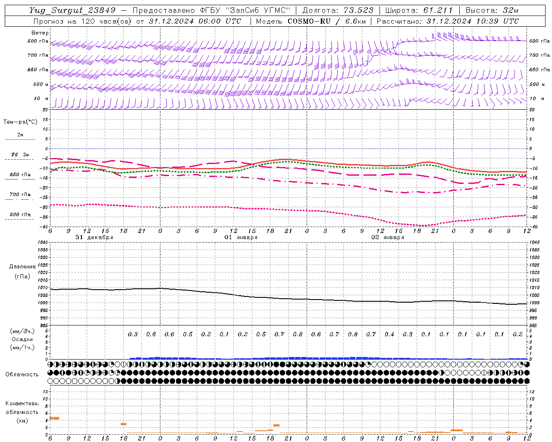The height and width of the screenshot is (442, 552).
Task: Click the (км) unit of convective cloud panel
Action: [22, 420]
